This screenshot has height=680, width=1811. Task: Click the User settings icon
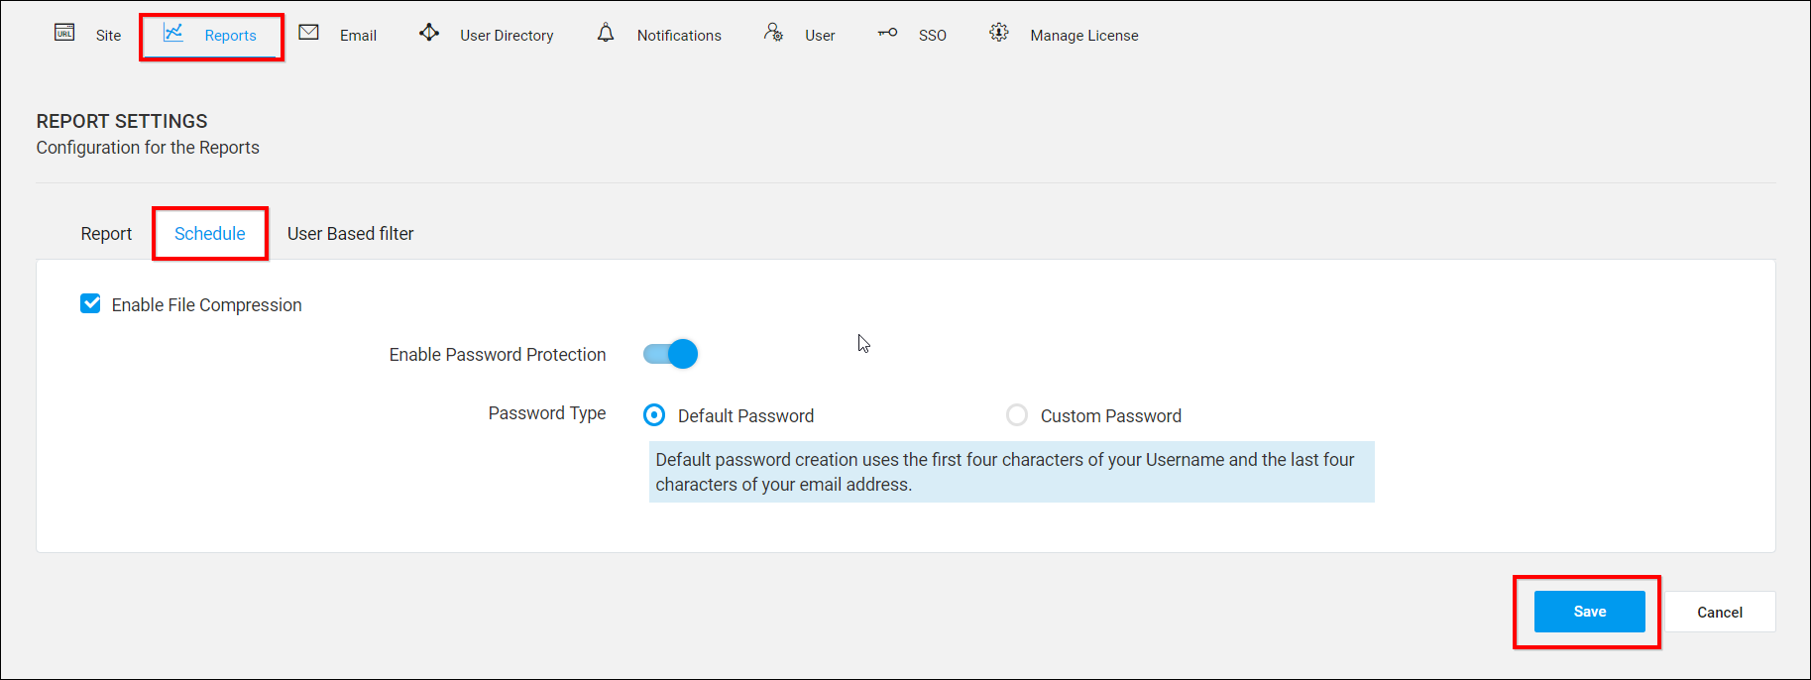coord(773,33)
